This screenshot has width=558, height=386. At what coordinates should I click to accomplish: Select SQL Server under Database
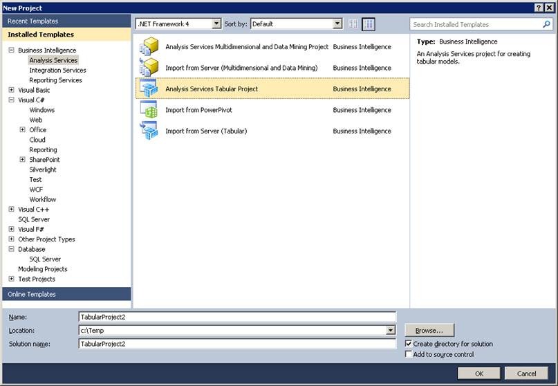point(45,259)
